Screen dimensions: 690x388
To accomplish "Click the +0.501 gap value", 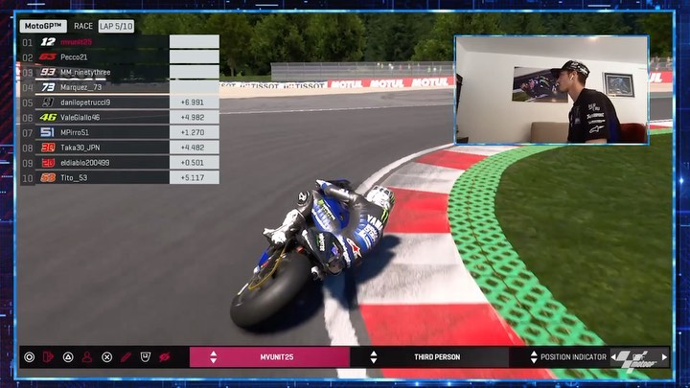I will click(193, 163).
